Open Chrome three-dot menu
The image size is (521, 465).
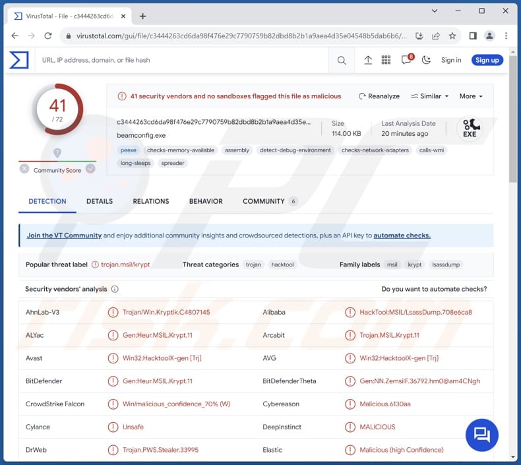click(x=506, y=36)
